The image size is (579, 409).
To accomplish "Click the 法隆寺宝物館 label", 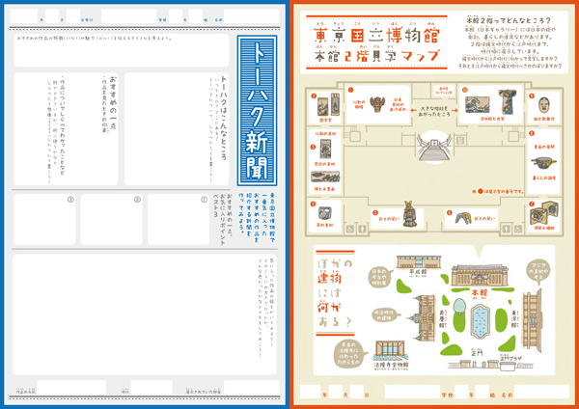I will (391, 365).
